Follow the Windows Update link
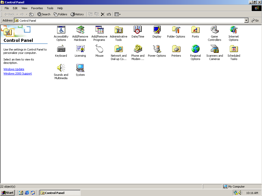The width and height of the screenshot is (262, 196). (x=14, y=69)
